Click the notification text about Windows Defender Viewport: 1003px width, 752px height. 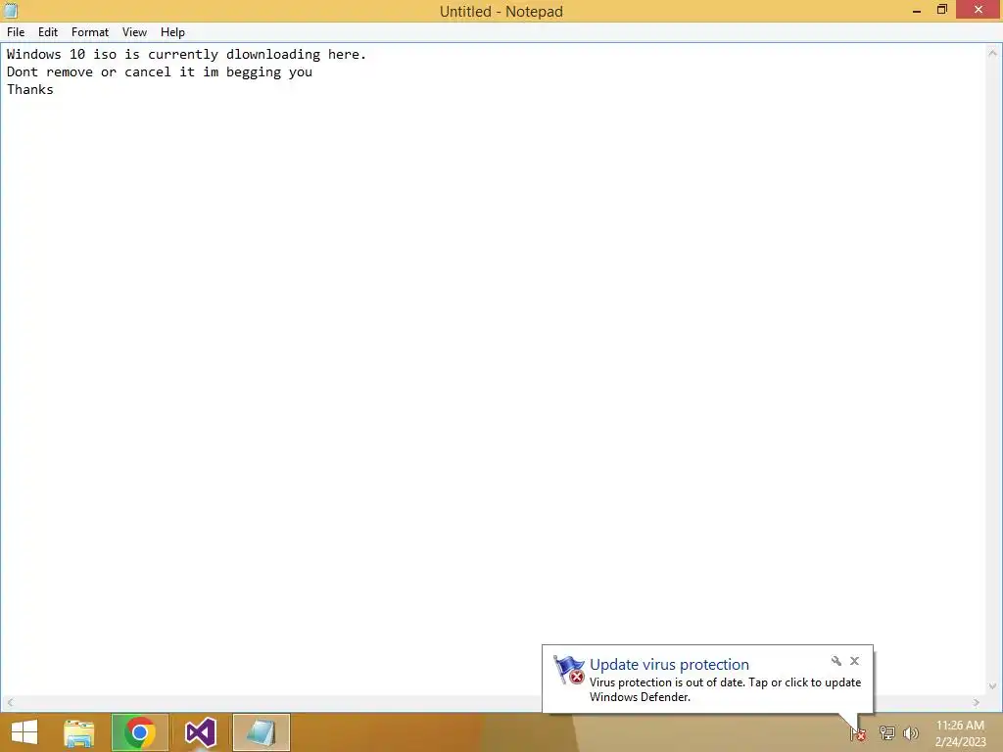pyautogui.click(x=726, y=689)
